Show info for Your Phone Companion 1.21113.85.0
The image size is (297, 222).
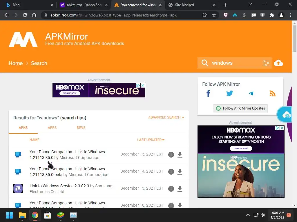[171, 155]
